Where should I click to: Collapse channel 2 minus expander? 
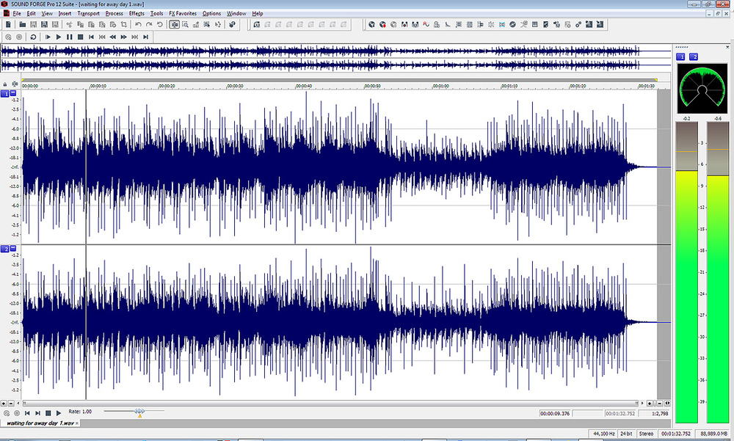coord(13,248)
